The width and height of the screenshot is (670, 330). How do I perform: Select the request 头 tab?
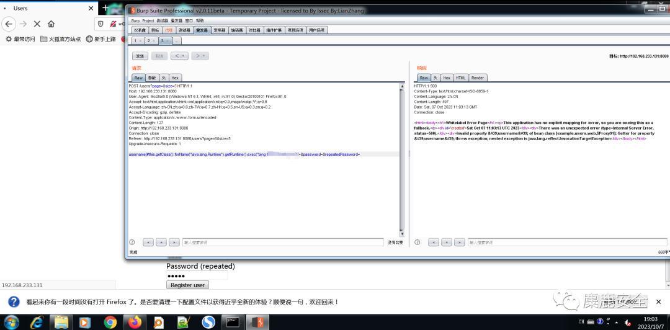pyautogui.click(x=163, y=78)
